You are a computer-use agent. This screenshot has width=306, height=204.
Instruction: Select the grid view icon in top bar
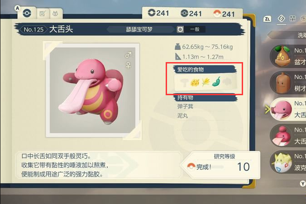(x=292, y=19)
